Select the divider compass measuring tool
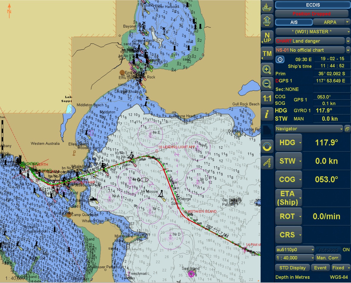Viewport: 351px width, 283px height. [267, 162]
